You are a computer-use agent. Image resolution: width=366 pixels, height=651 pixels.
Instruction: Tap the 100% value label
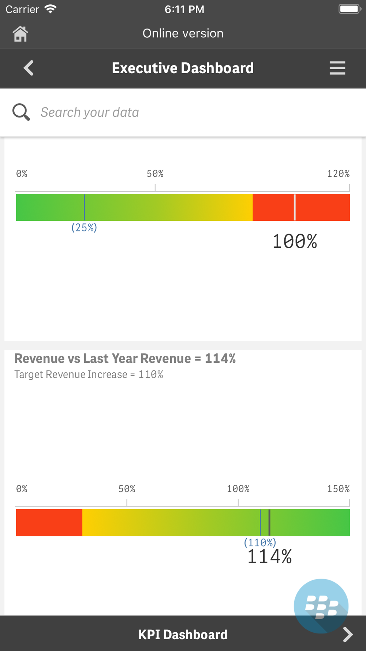(x=295, y=242)
